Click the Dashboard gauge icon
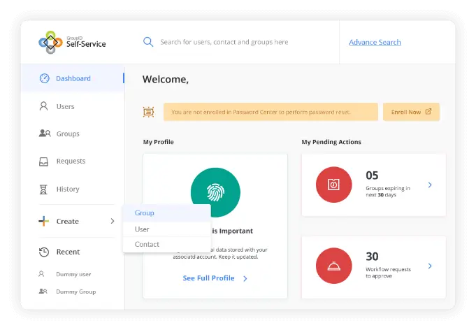Screen dimensions: 476x330 (x=44, y=78)
